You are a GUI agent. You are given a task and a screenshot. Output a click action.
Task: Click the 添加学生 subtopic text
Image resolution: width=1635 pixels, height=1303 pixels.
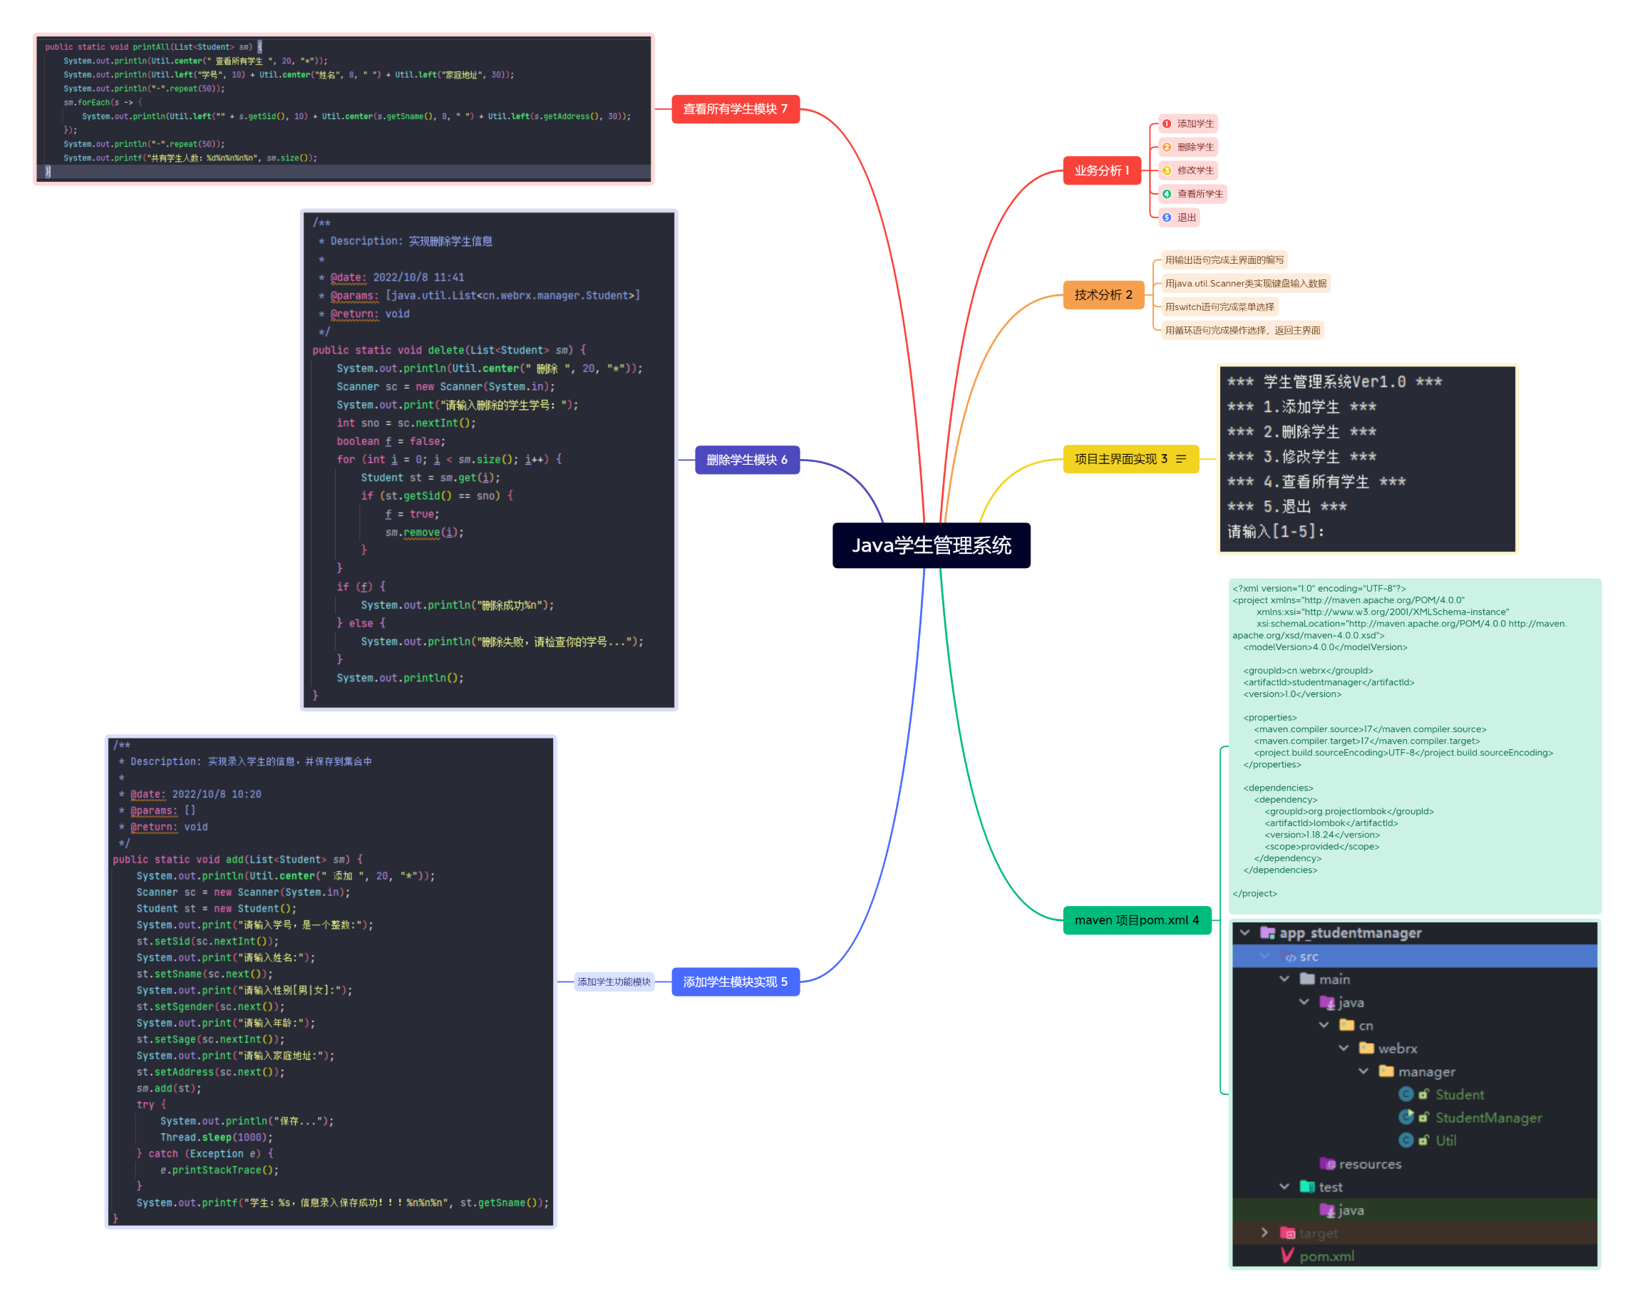click(1195, 123)
